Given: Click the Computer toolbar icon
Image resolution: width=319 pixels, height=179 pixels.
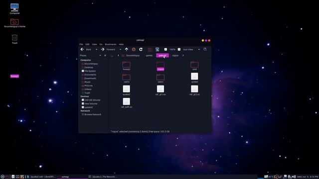Looking at the screenshot, I should pos(158,49).
